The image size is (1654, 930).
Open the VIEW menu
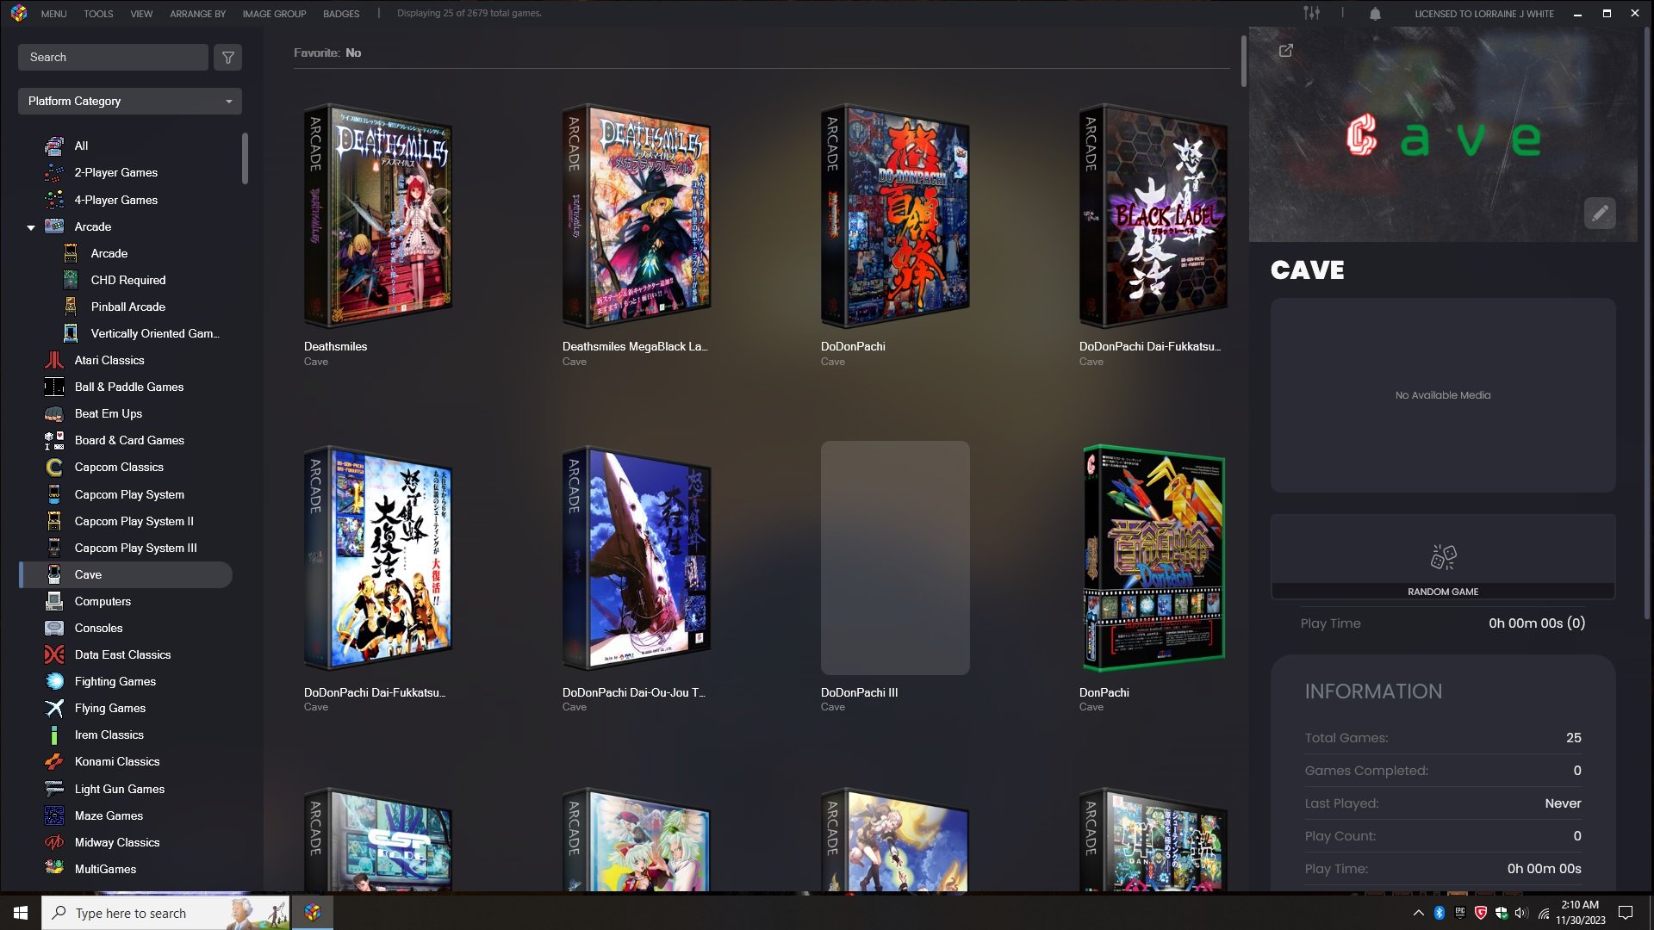(x=141, y=14)
